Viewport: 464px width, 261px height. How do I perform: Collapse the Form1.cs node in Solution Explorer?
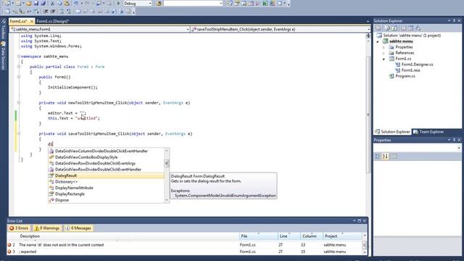[x=384, y=59]
